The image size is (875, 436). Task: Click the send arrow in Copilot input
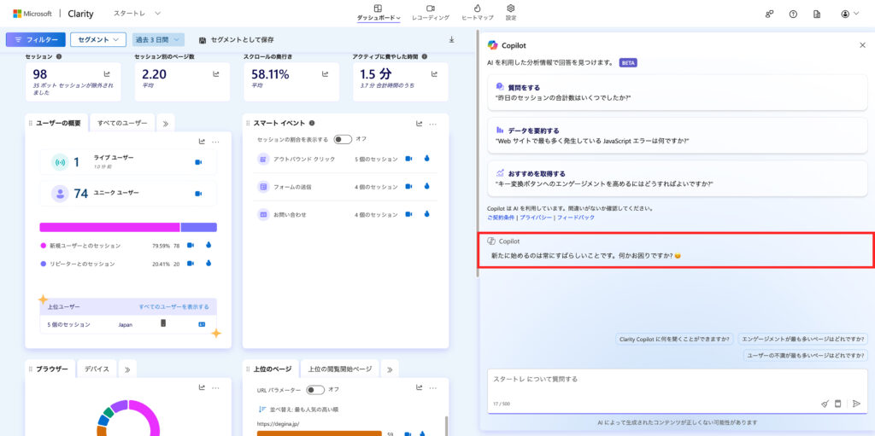click(x=856, y=404)
